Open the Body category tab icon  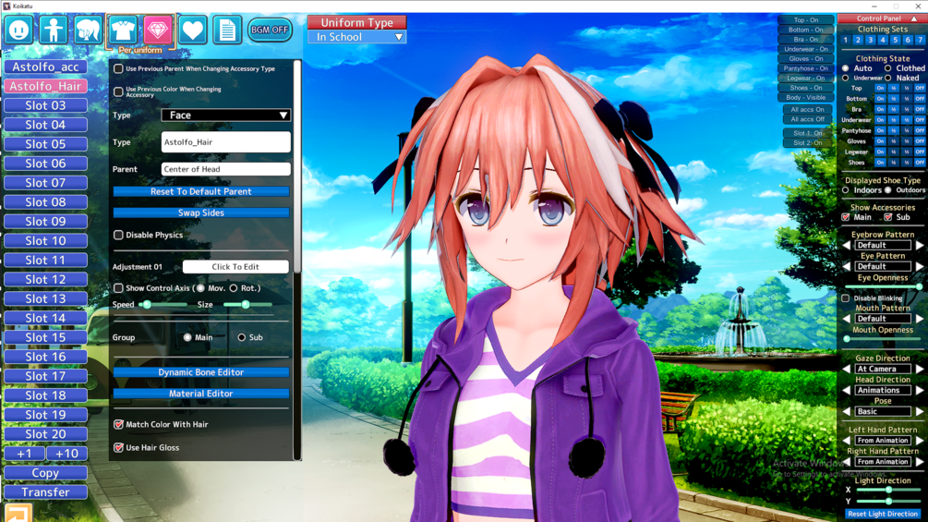pyautogui.click(x=54, y=30)
